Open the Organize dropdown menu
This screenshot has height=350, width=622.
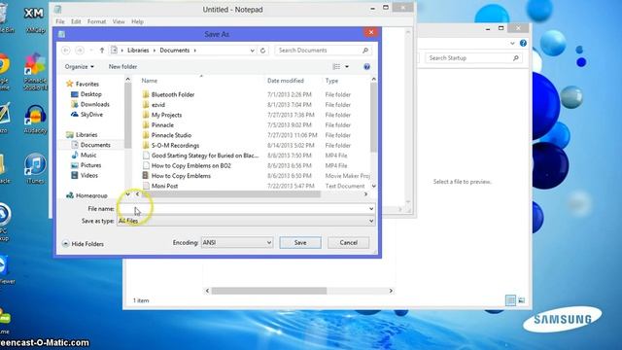80,67
